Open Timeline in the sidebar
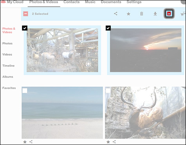This screenshot has height=145, width=186. pos(8,65)
